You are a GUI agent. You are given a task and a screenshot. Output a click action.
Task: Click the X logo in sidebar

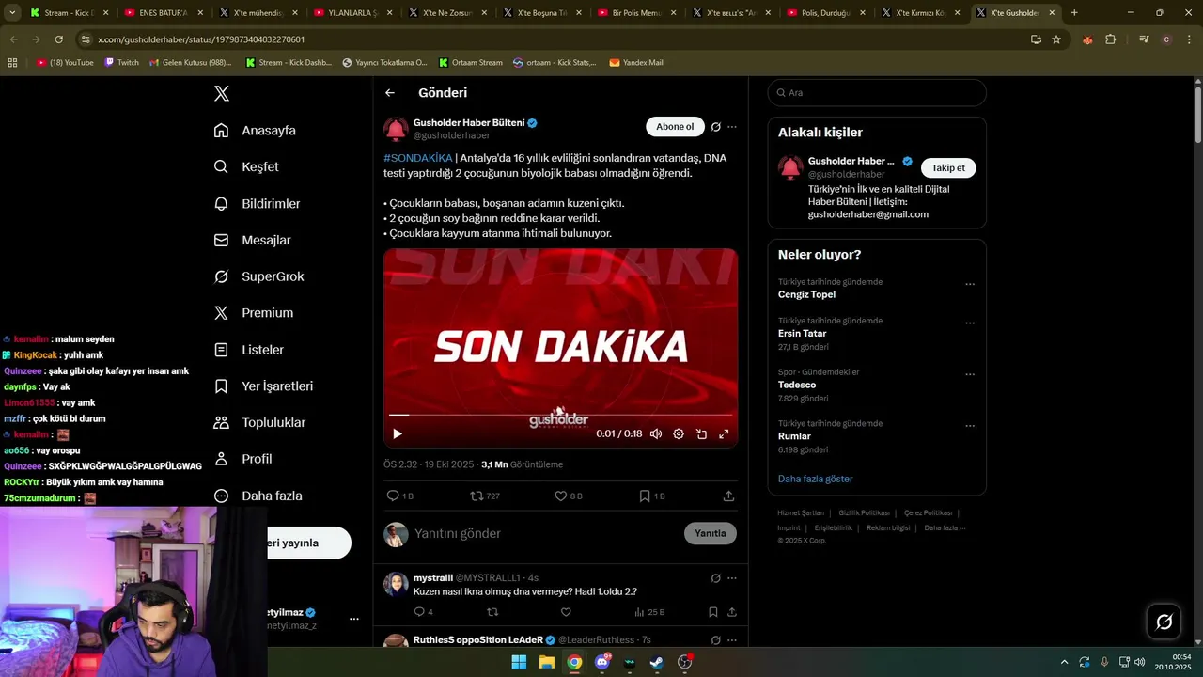pyautogui.click(x=222, y=93)
